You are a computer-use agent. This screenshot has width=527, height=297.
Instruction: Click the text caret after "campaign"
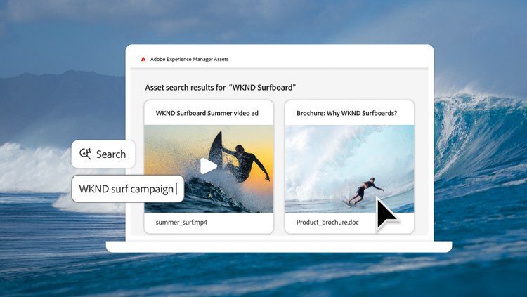tap(176, 189)
